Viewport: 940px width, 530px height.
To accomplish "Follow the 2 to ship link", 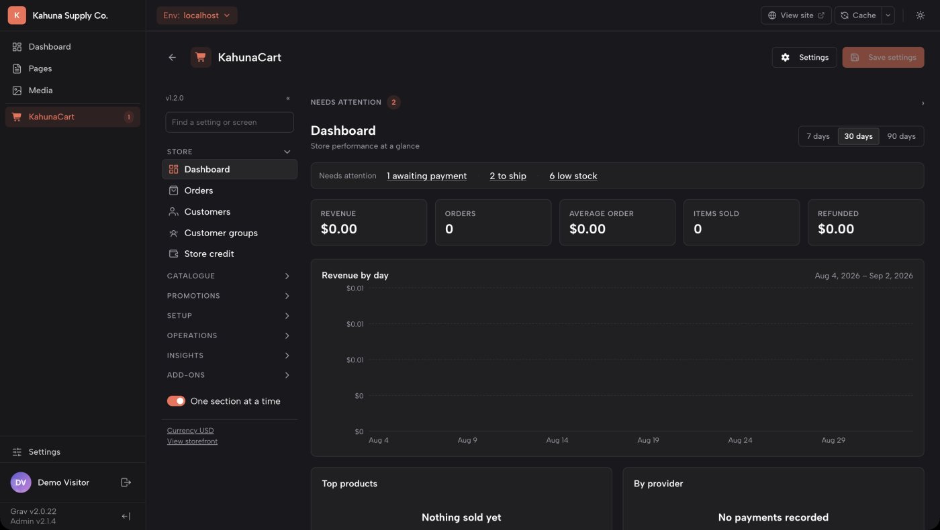I will [x=508, y=176].
